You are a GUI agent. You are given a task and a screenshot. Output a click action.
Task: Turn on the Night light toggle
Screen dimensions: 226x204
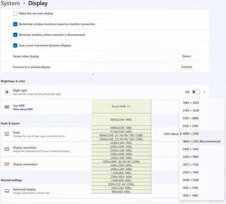click(196, 92)
